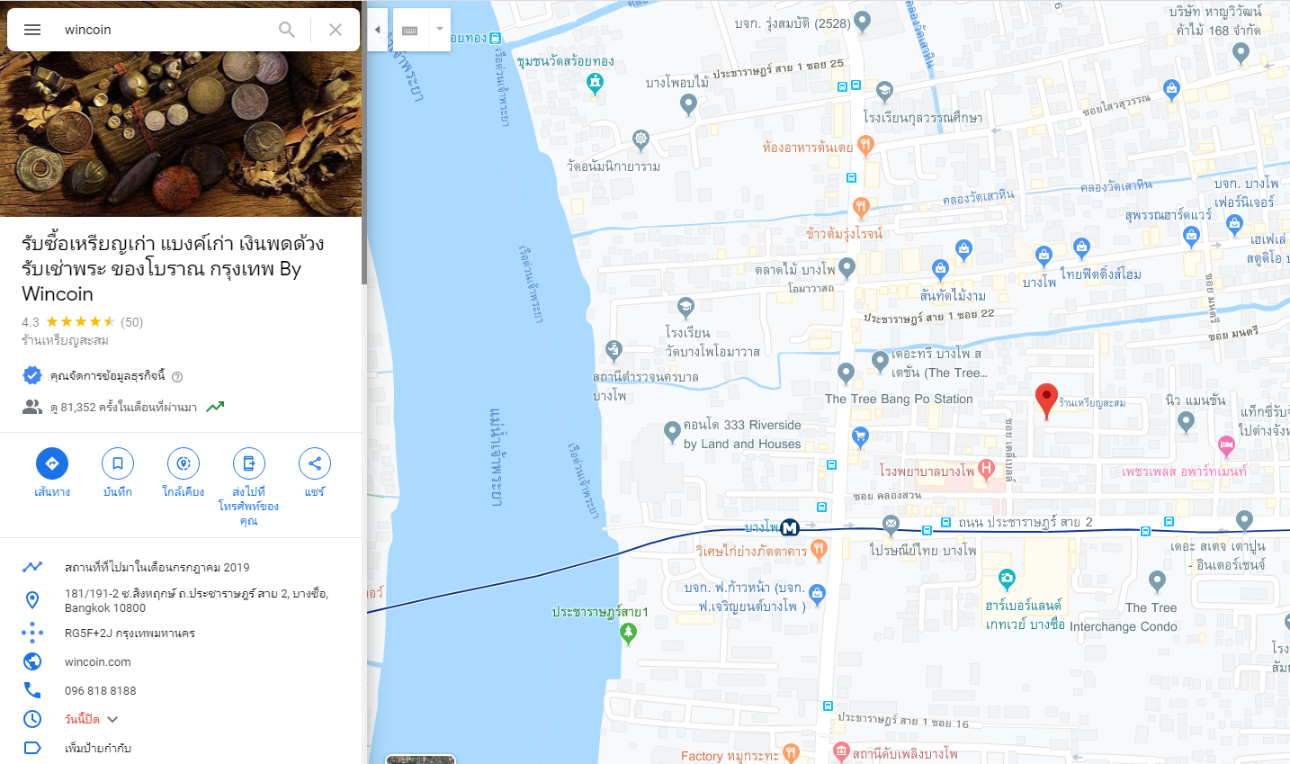Image resolution: width=1290 pixels, height=764 pixels.
Task: Expand the opening hours chevron
Action: tap(112, 719)
